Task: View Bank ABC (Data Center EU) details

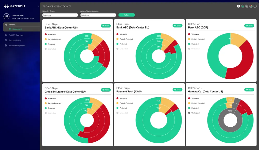Action: coord(177,26)
